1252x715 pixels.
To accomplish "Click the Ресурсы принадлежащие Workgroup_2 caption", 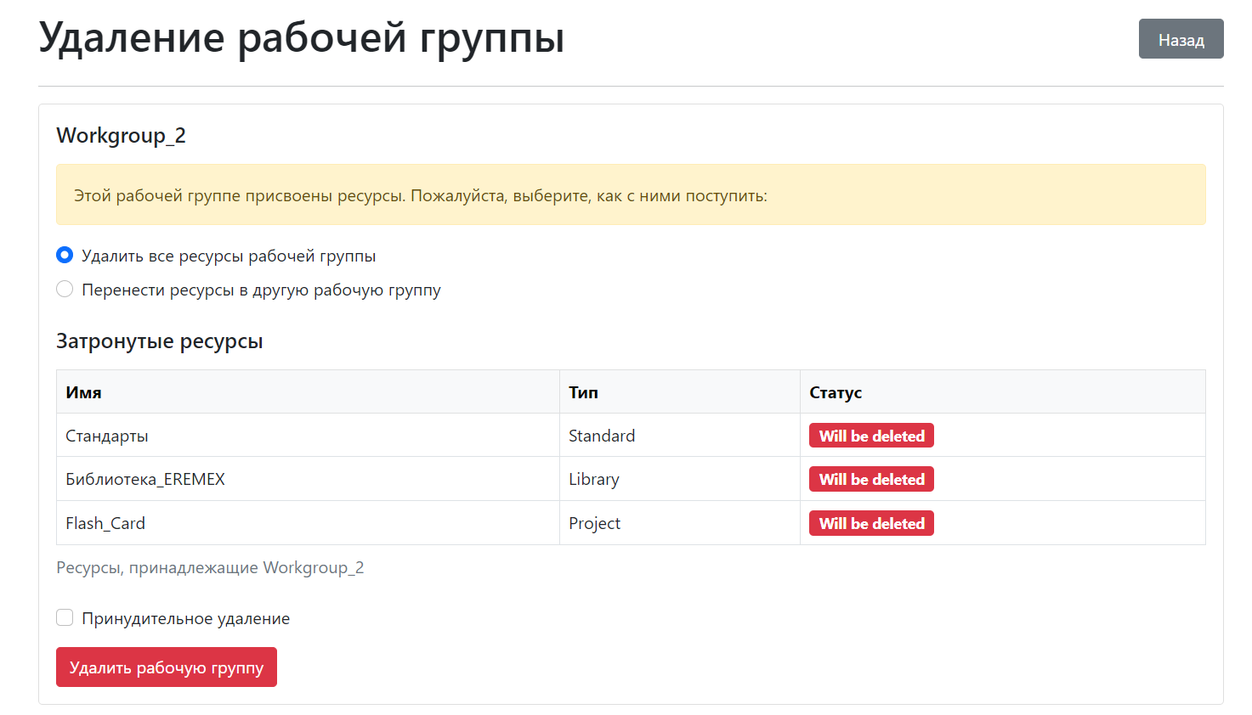I will point(210,567).
